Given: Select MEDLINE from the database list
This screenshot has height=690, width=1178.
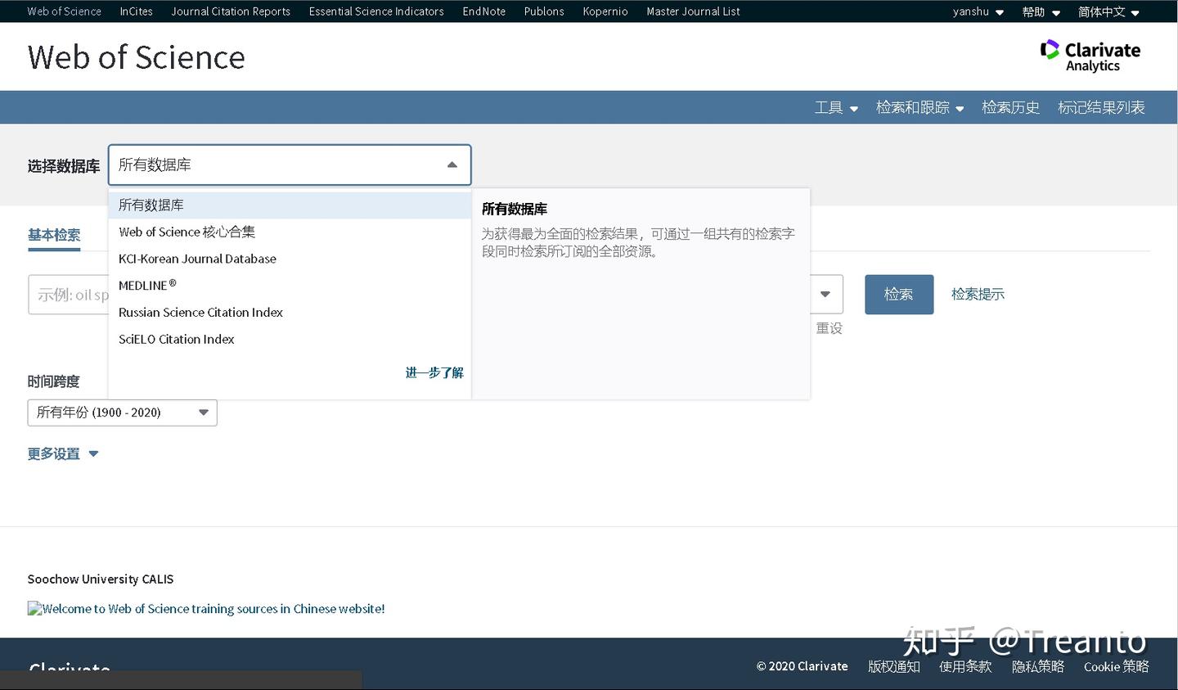Looking at the screenshot, I should (143, 285).
